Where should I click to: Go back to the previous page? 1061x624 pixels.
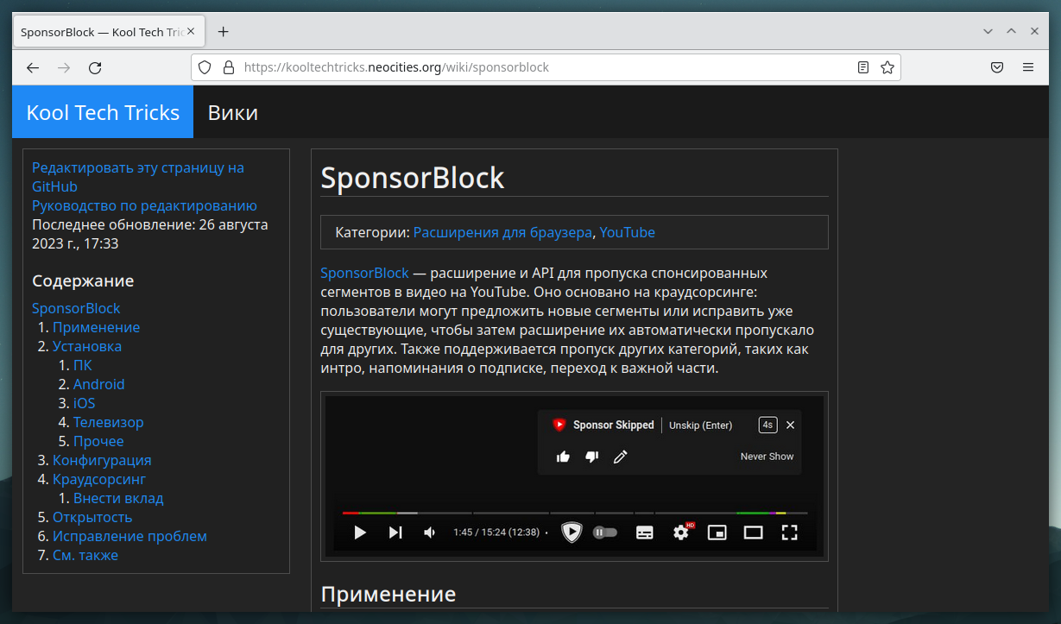[x=33, y=67]
